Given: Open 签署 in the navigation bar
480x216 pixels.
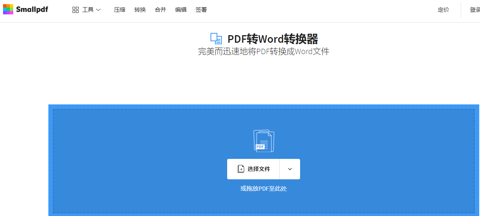Looking at the screenshot, I should [201, 10].
